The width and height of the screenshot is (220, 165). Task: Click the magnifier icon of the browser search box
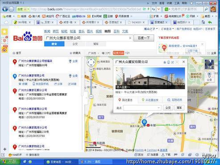pyautogui.click(x=206, y=9)
